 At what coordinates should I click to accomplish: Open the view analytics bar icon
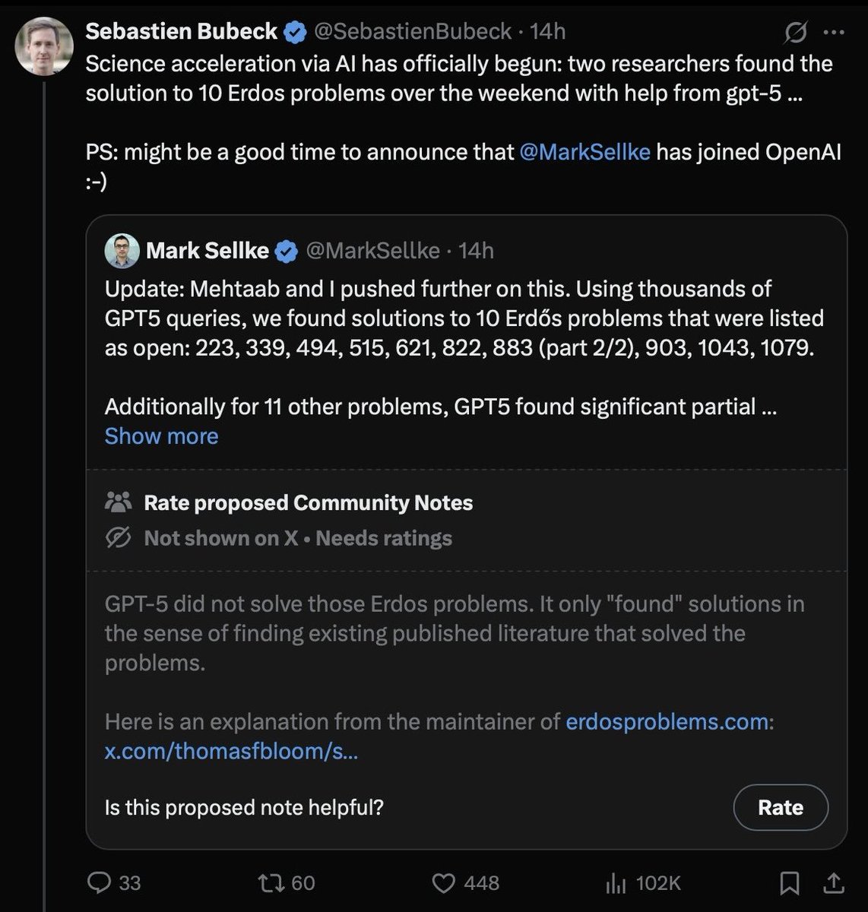[x=614, y=882]
